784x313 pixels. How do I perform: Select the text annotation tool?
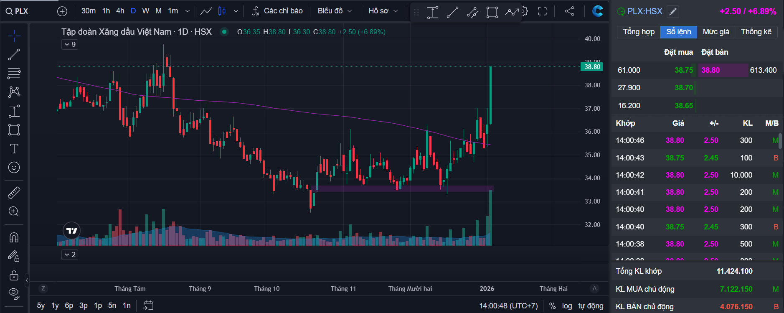click(14, 148)
